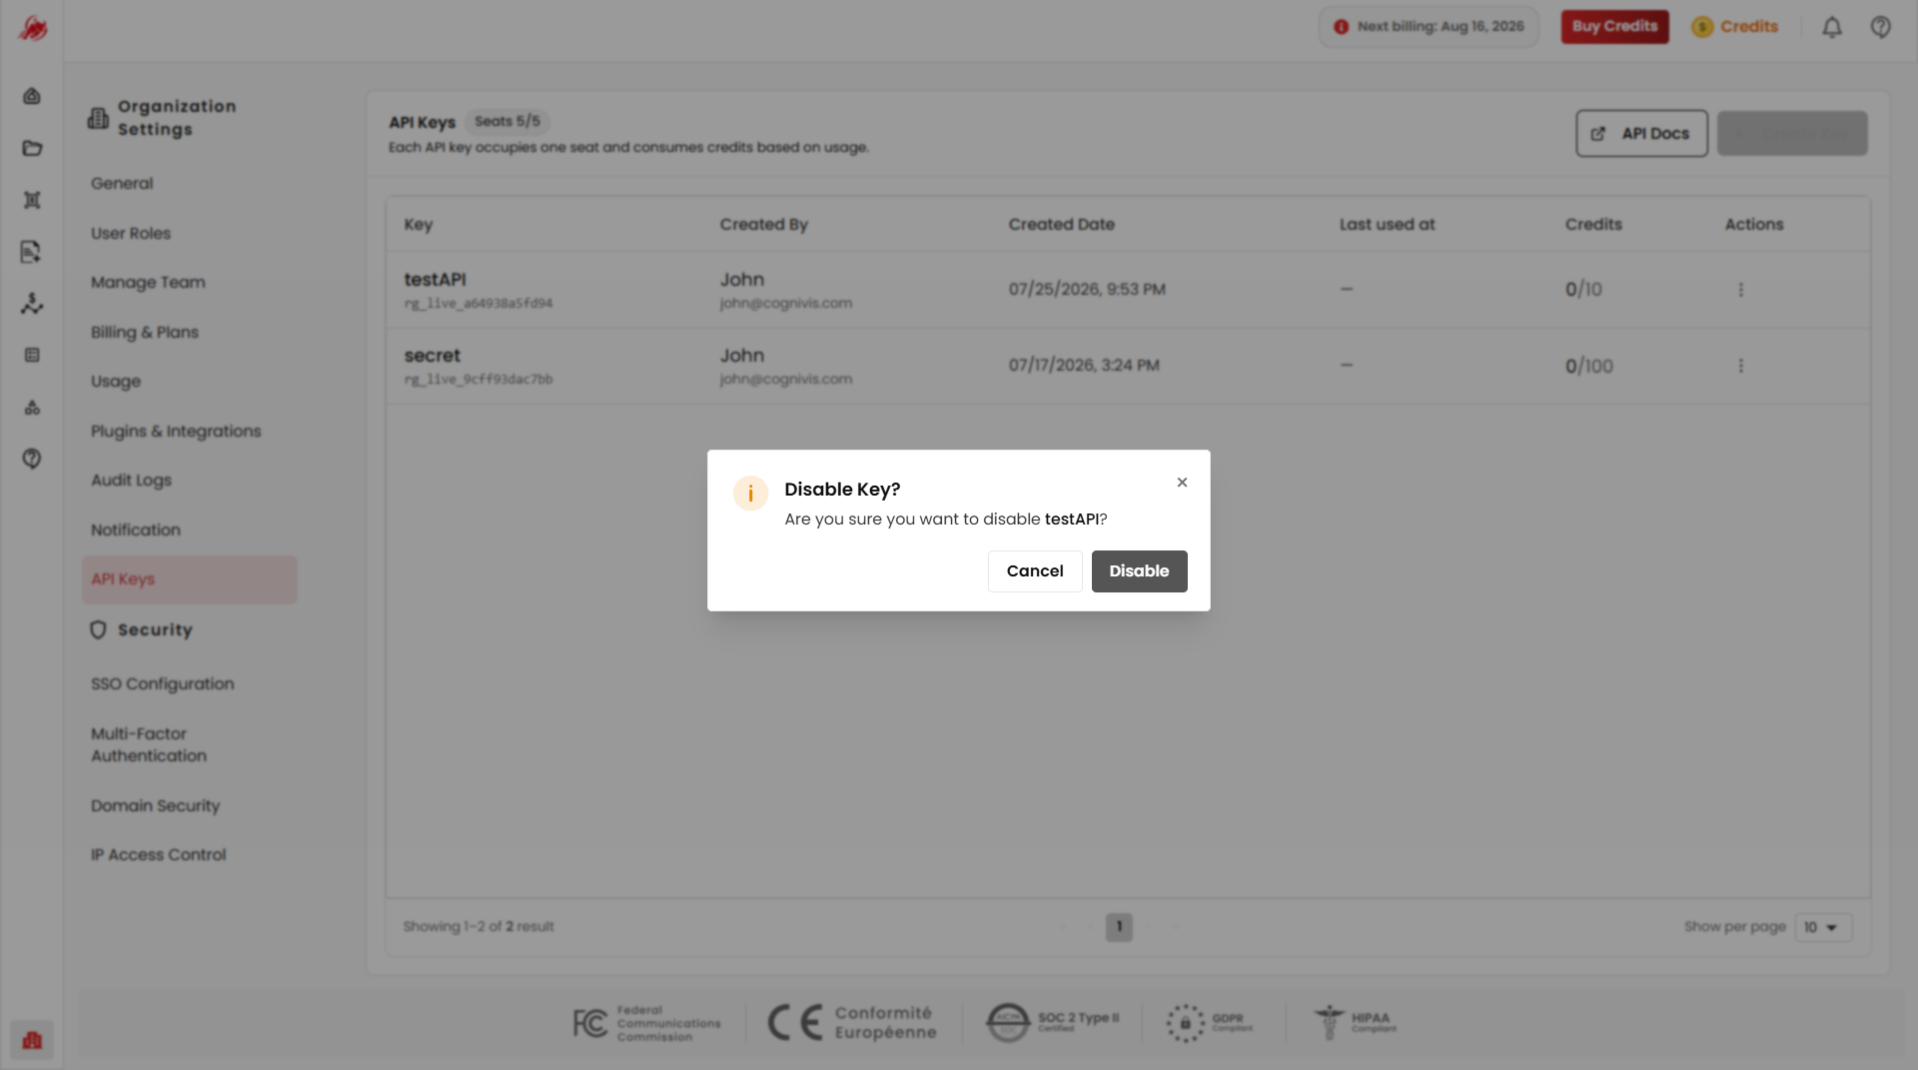The height and width of the screenshot is (1070, 1918).
Task: Open the Billing & Plans menu item
Action: [x=145, y=333]
